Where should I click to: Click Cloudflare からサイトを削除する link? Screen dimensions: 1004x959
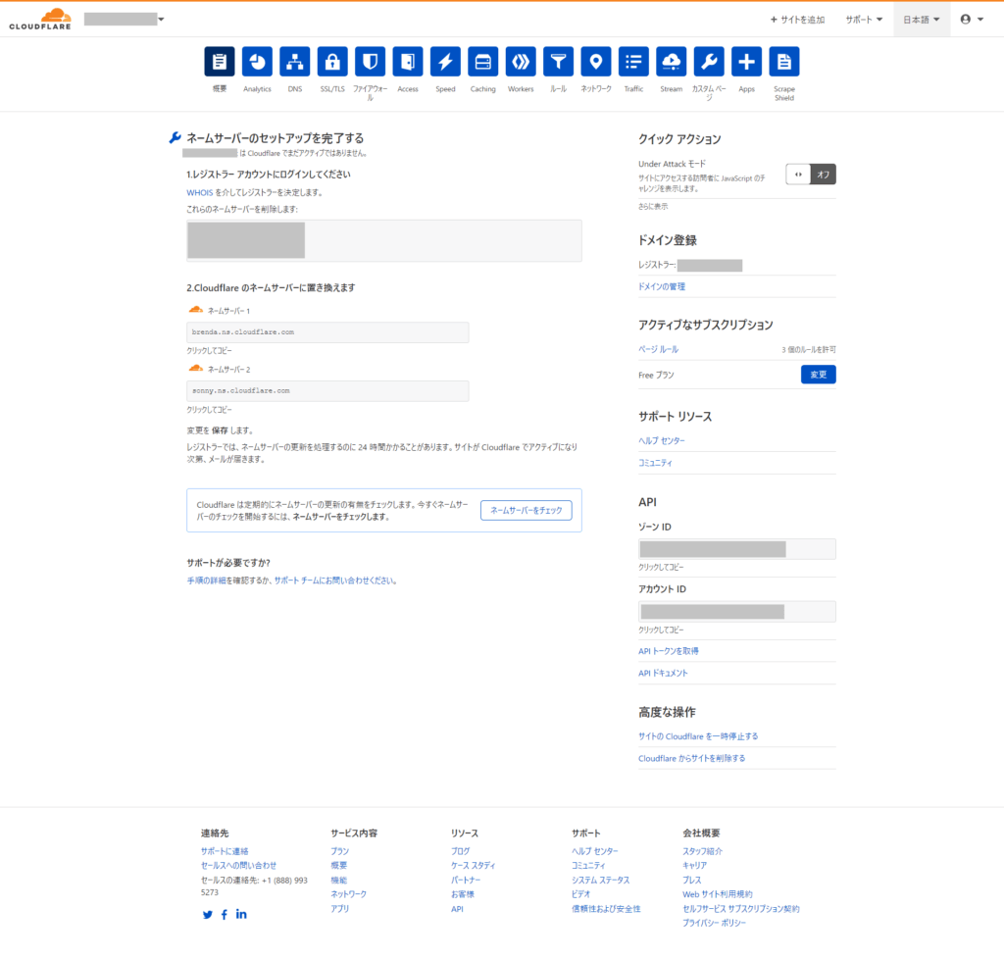(691, 759)
